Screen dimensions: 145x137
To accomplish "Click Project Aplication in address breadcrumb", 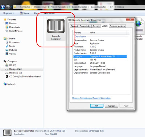I will click(59, 7).
